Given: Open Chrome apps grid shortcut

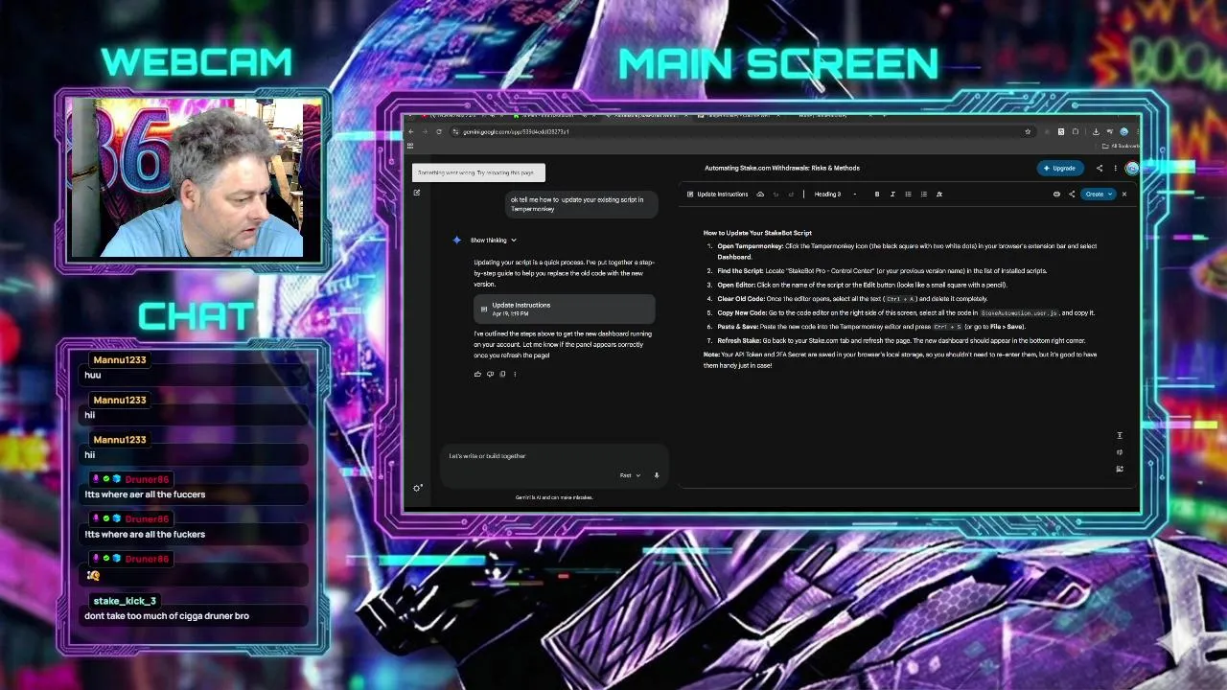Looking at the screenshot, I should click(x=410, y=146).
